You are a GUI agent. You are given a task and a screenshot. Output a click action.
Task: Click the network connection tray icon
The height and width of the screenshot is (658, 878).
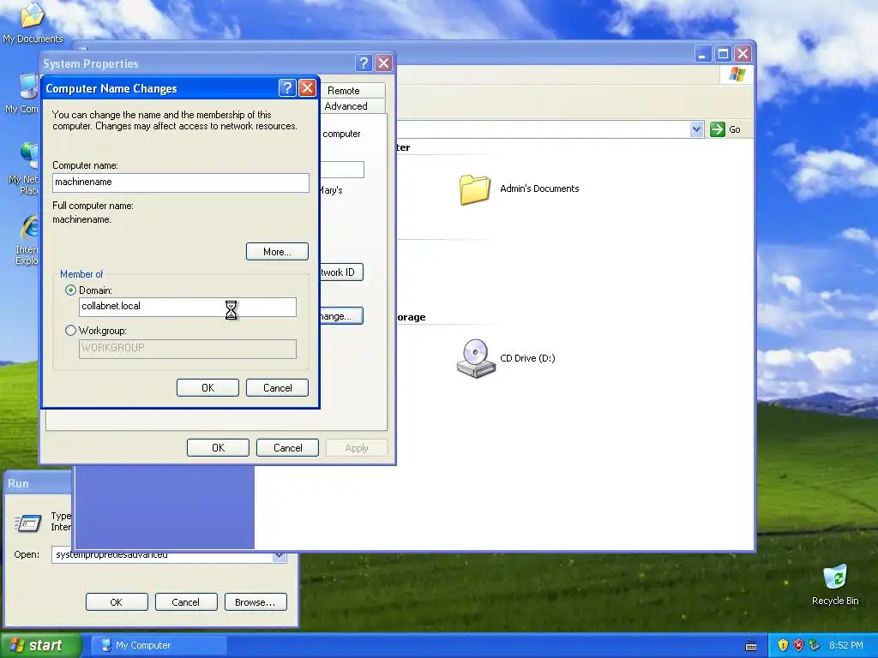coord(815,645)
